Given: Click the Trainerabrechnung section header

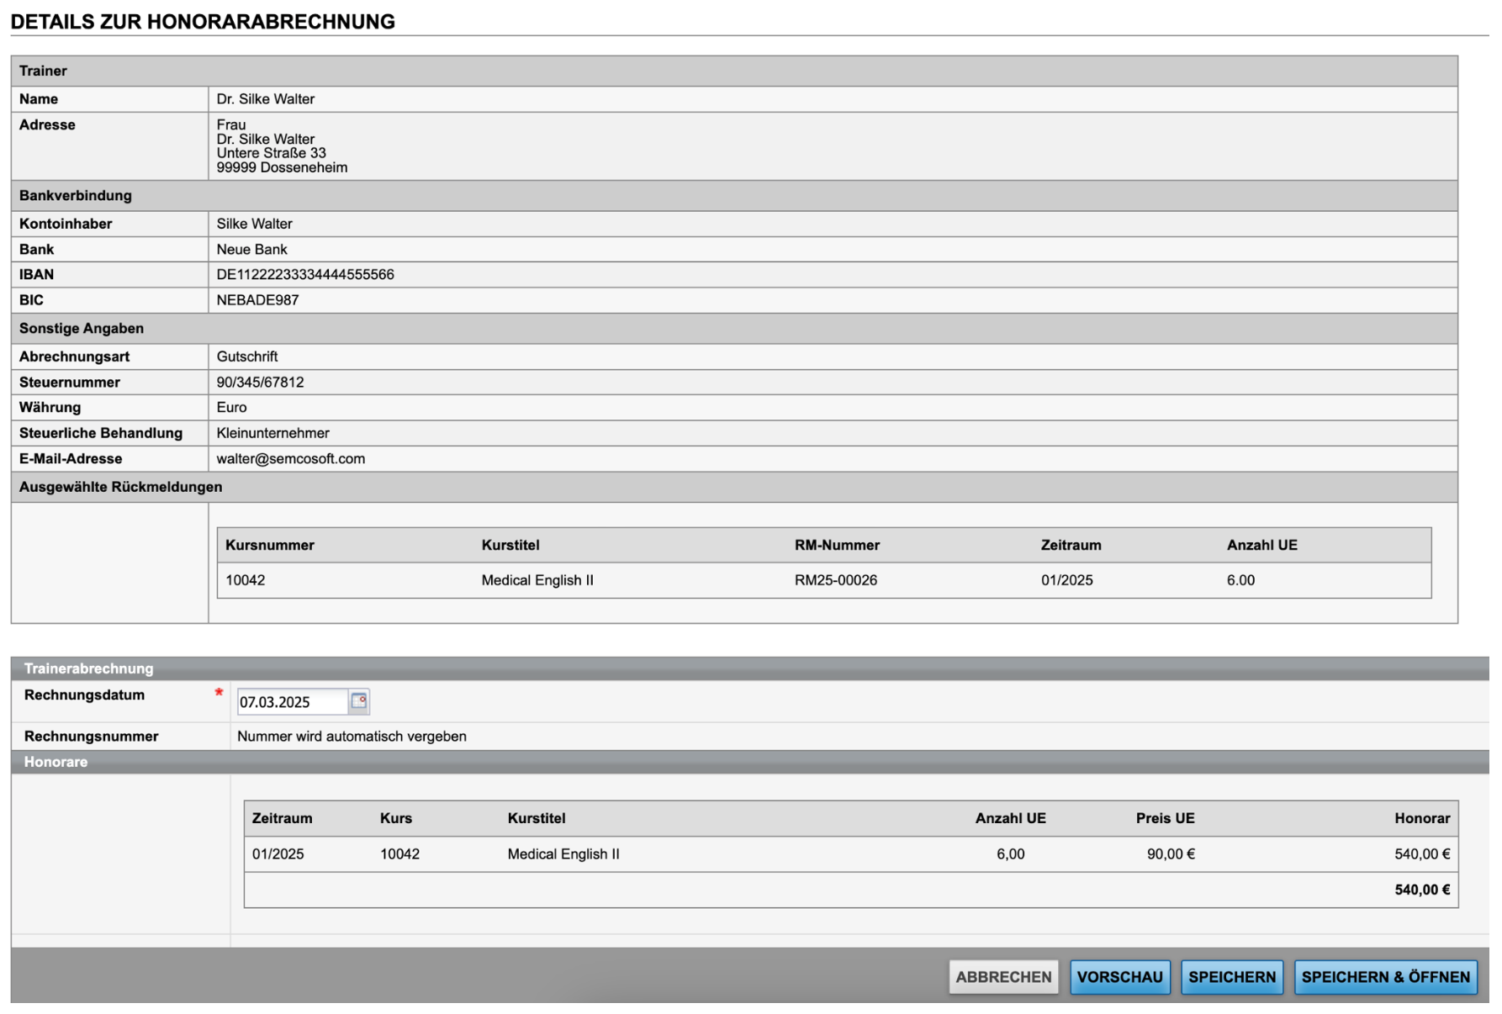Looking at the screenshot, I should click(x=90, y=669).
